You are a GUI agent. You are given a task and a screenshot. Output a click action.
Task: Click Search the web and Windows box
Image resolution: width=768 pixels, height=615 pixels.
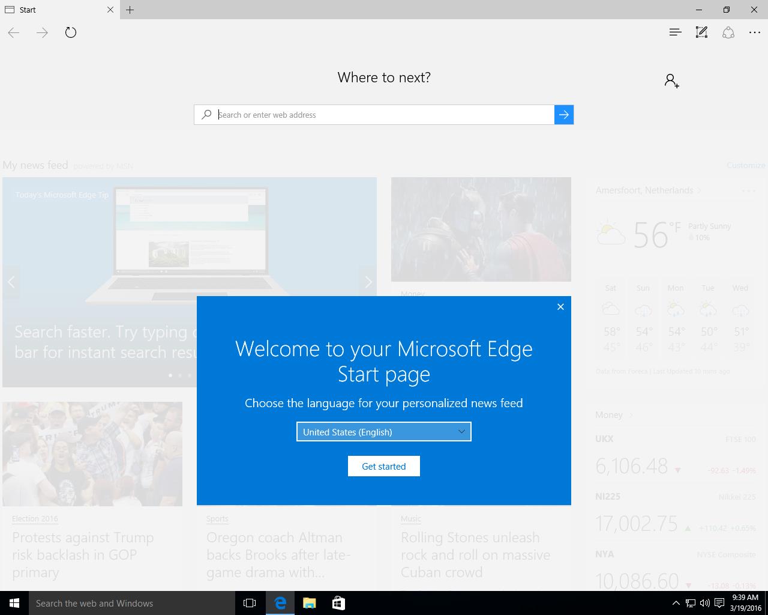[x=132, y=603]
